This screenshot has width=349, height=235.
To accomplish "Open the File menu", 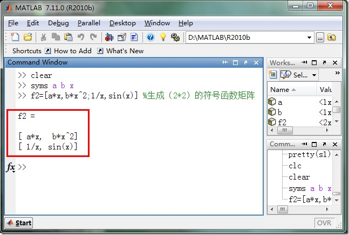I will (x=13, y=23).
